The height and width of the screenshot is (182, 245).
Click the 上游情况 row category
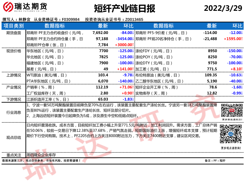[x=14, y=75]
